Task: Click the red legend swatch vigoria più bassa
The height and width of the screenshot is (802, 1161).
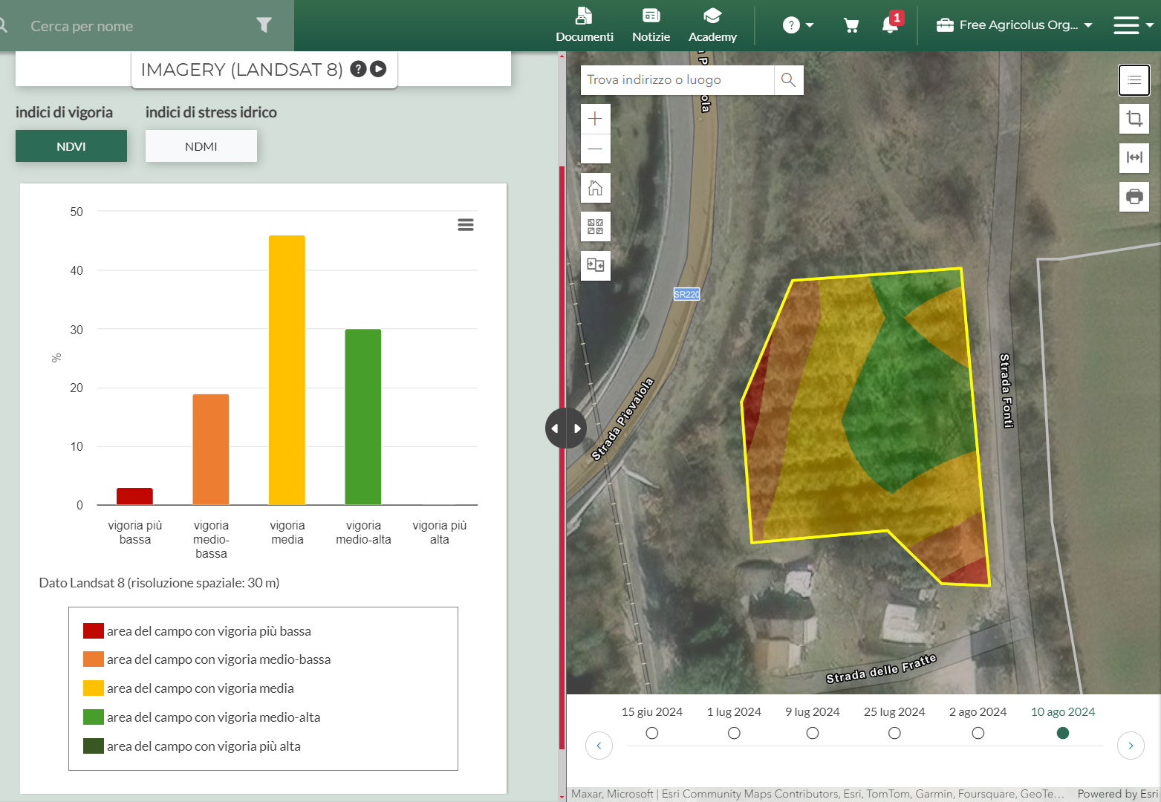Action: 94,631
